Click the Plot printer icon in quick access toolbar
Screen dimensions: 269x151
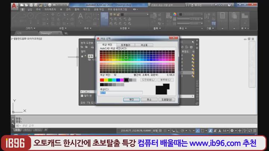[50, 5]
